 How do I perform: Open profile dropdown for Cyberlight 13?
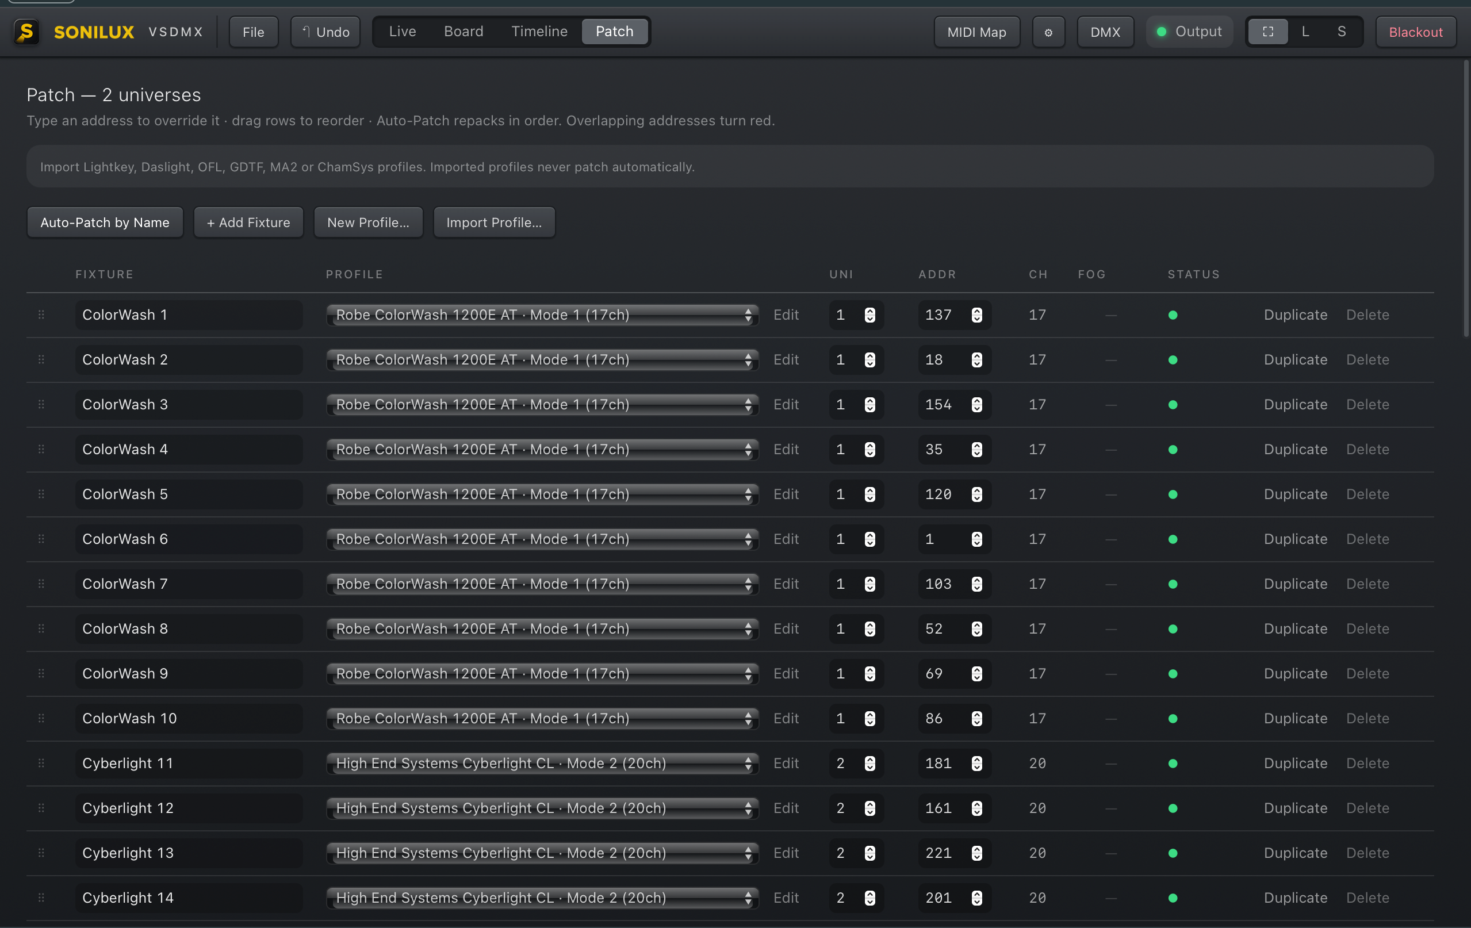click(x=542, y=853)
